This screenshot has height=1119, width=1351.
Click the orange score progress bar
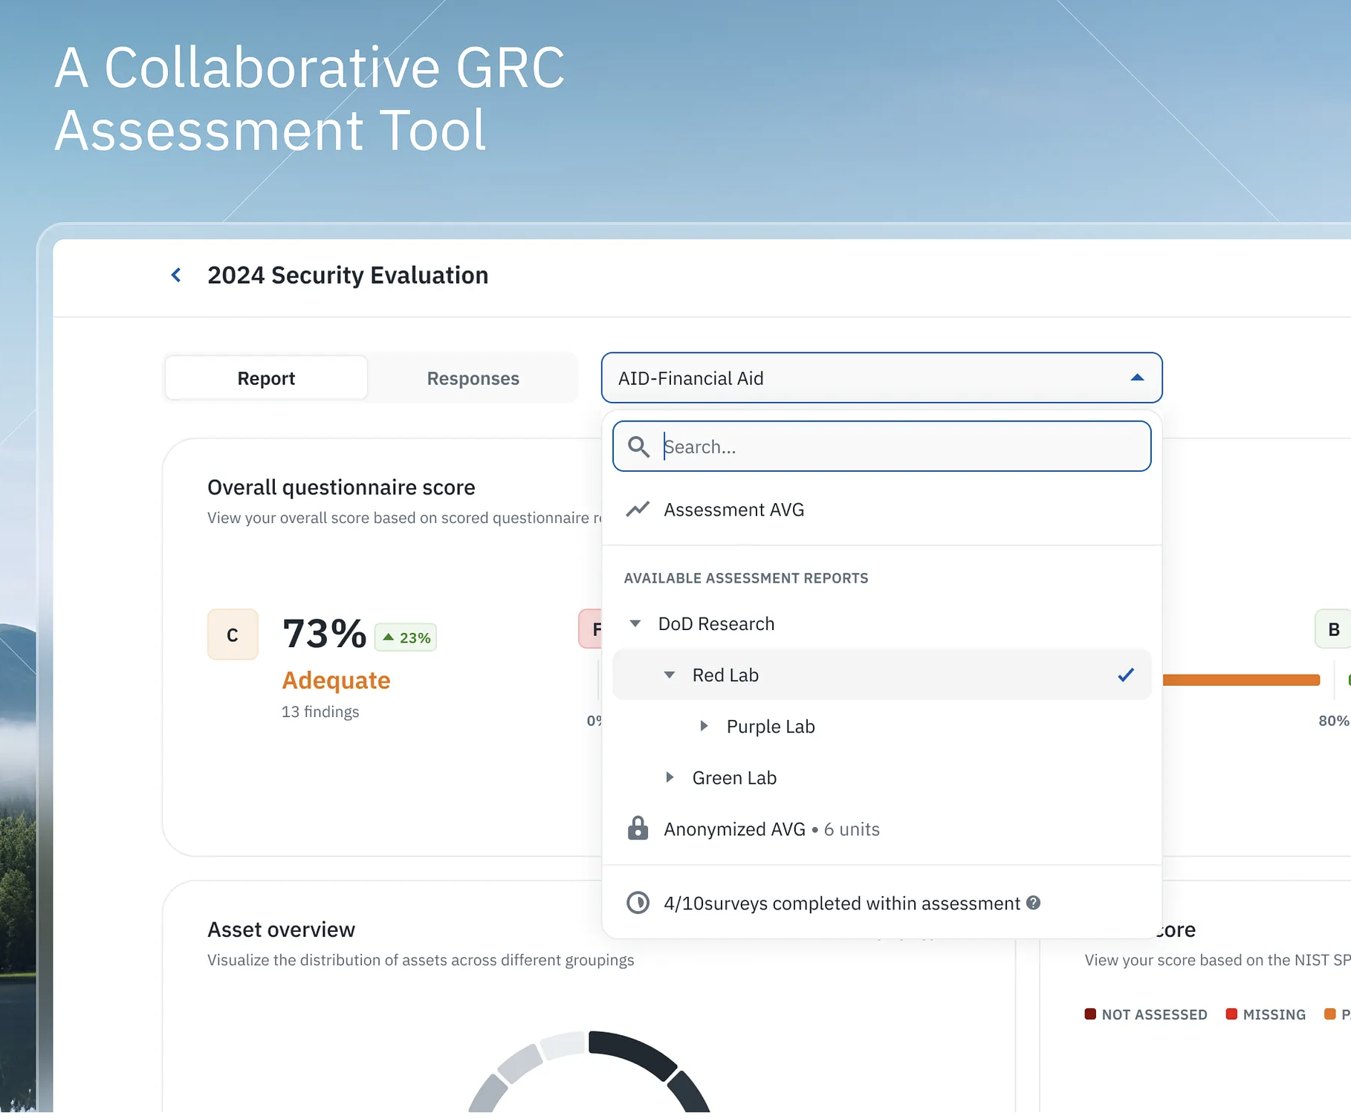[1241, 680]
